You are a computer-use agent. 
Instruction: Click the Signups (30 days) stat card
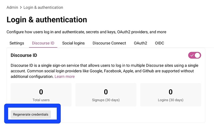pyautogui.click(x=106, y=95)
